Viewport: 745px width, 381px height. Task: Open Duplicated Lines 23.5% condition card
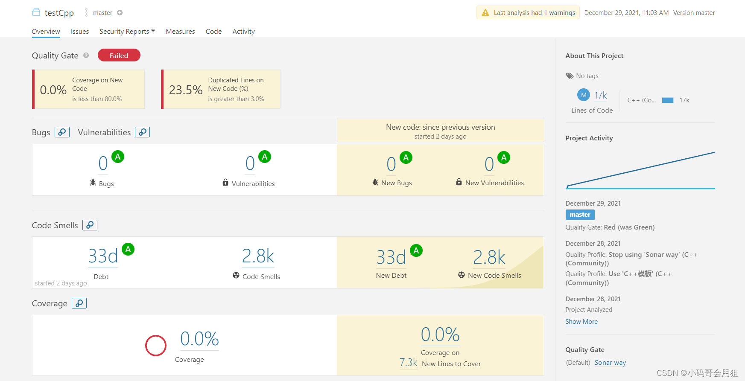[221, 89]
